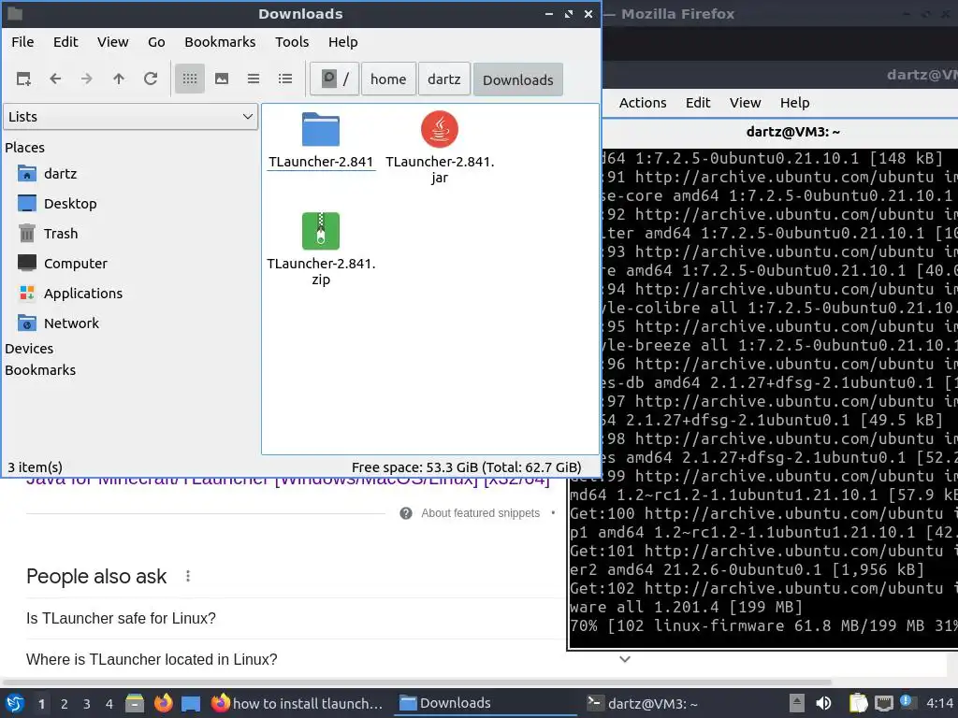Go forward to next folder

point(87,79)
